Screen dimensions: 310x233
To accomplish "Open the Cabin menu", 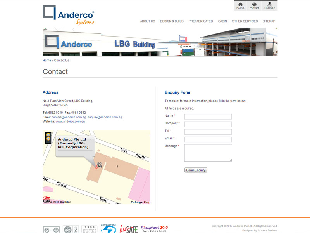I will coord(222,21).
